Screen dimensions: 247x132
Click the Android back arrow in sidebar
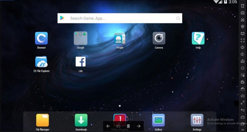click(x=243, y=110)
